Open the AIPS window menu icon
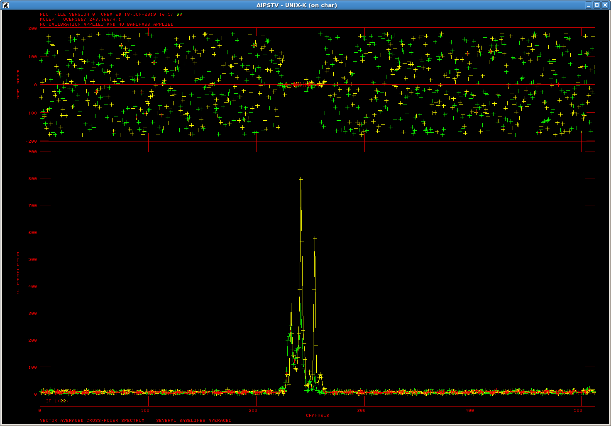Viewport: 611px width, 426px height. click(x=5, y=5)
